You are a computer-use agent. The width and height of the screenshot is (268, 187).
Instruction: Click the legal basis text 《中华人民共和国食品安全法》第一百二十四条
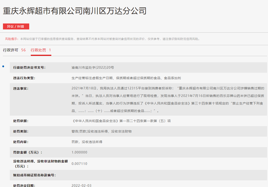point(121,121)
